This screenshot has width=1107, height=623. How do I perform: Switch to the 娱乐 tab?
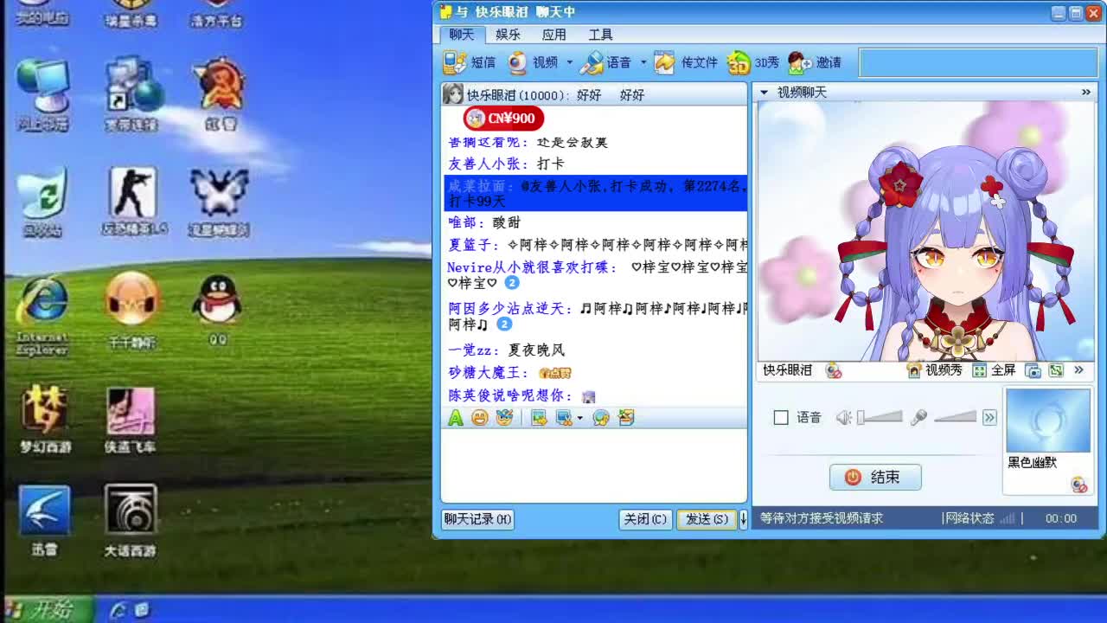click(x=509, y=35)
